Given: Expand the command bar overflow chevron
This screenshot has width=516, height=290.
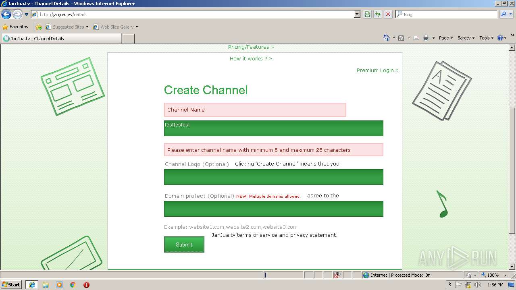Looking at the screenshot, I should [513, 36].
